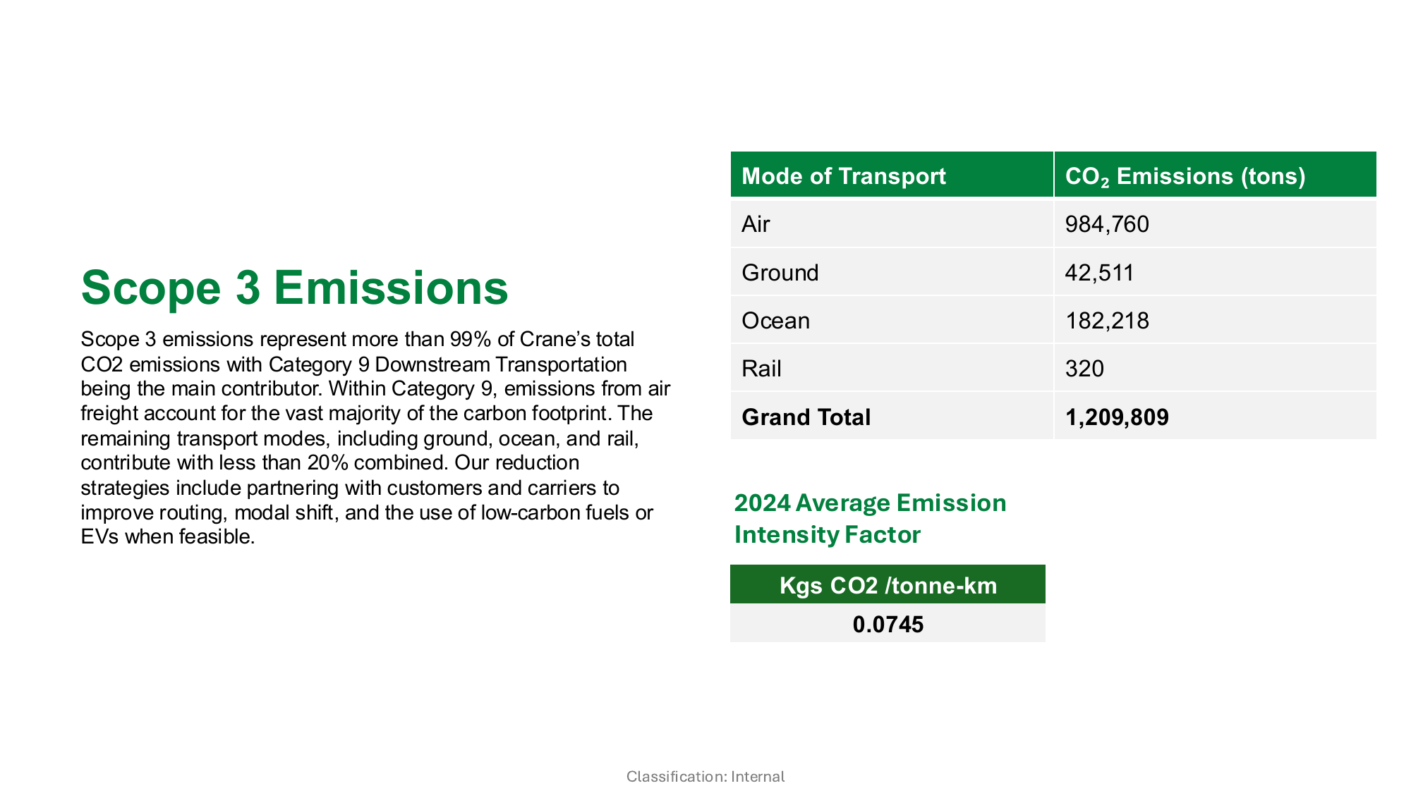Click the 'Scope 3 Emissions' title

coord(294,288)
